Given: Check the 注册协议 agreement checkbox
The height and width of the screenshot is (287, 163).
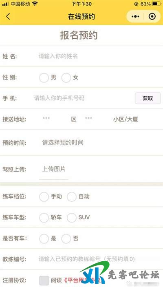Looking at the screenshot, I should pyautogui.click(x=44, y=280).
